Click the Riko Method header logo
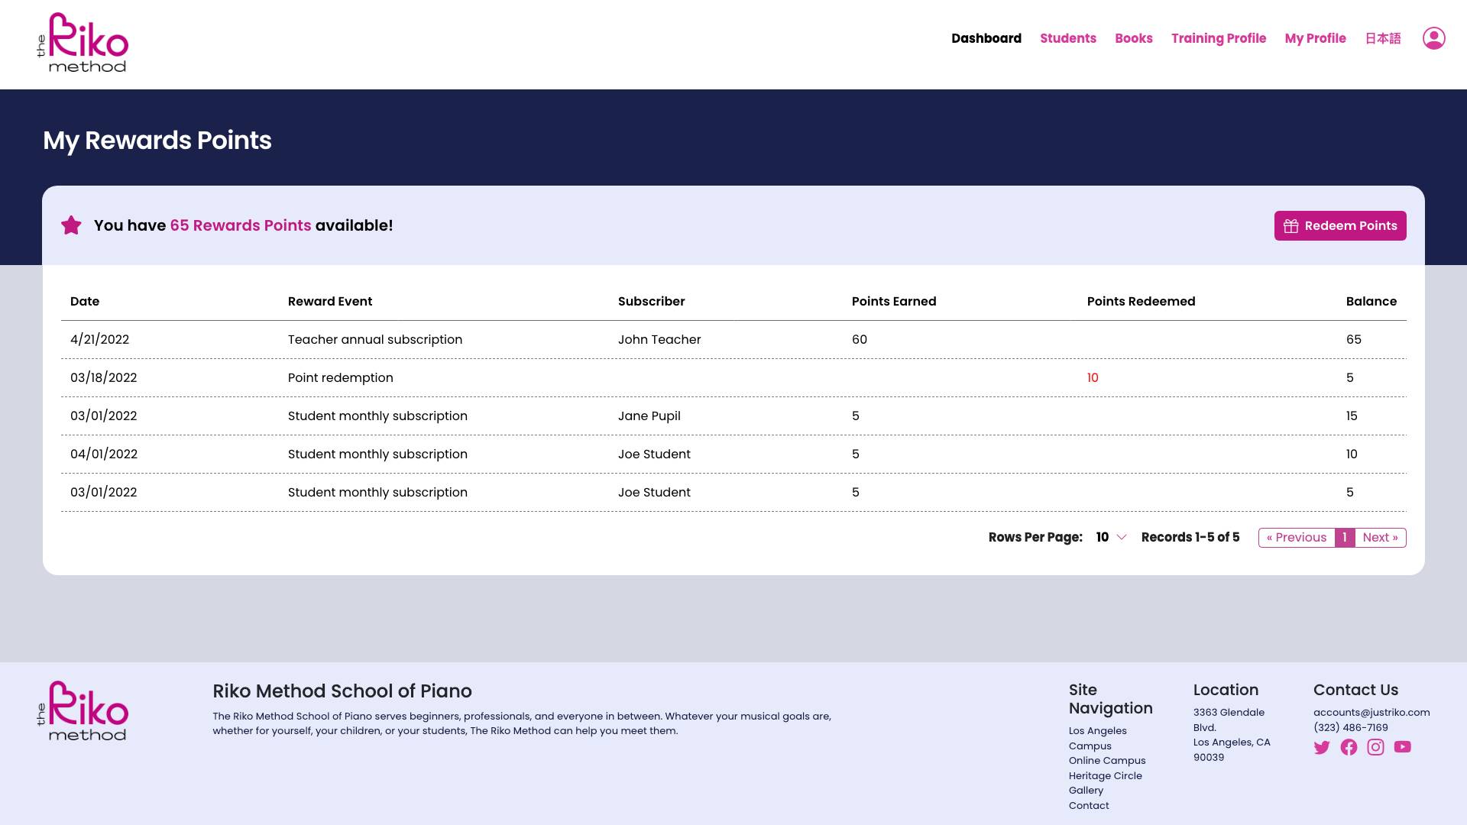The height and width of the screenshot is (825, 1467). (83, 43)
